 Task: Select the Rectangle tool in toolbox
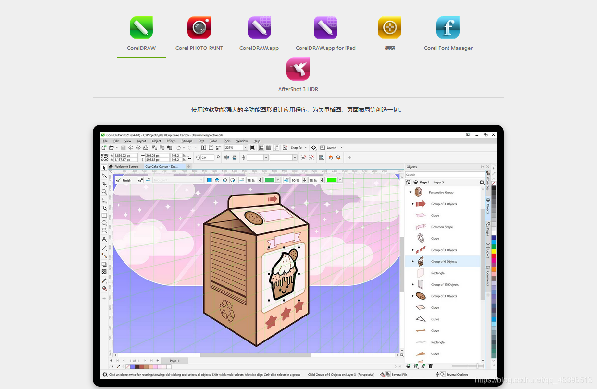tap(104, 216)
